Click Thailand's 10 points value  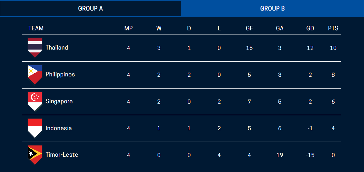[333, 48]
